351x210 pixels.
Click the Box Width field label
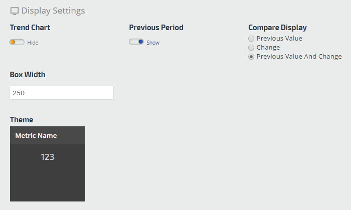tap(28, 75)
